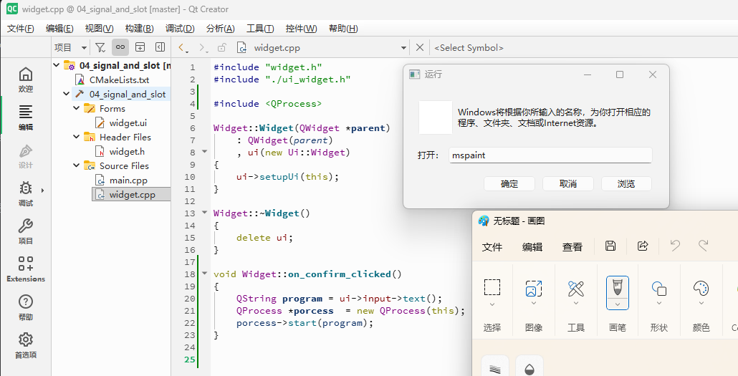Click the save icon in Paint
The width and height of the screenshot is (738, 376).
(610, 246)
